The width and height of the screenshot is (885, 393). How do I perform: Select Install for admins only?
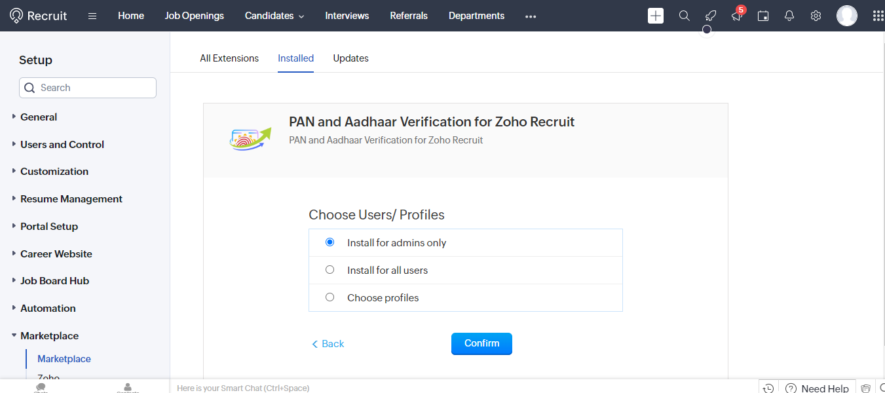click(330, 242)
